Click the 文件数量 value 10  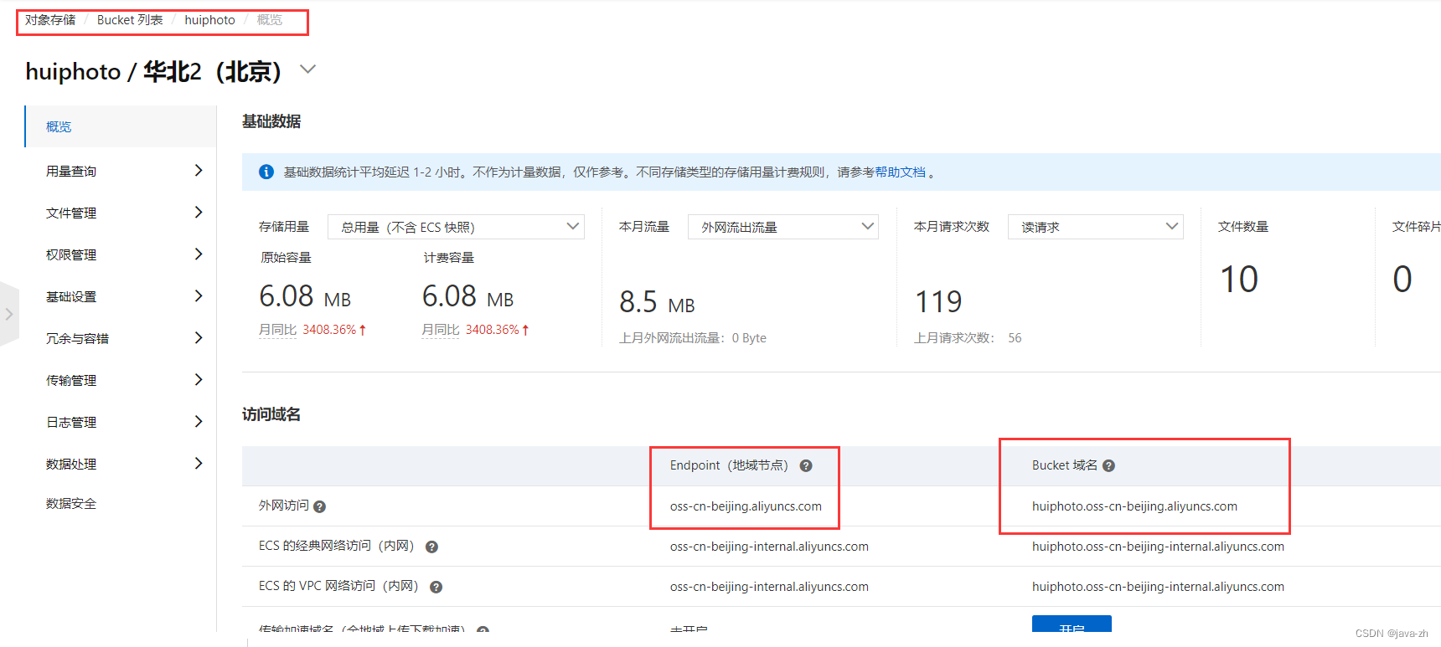[1239, 280]
